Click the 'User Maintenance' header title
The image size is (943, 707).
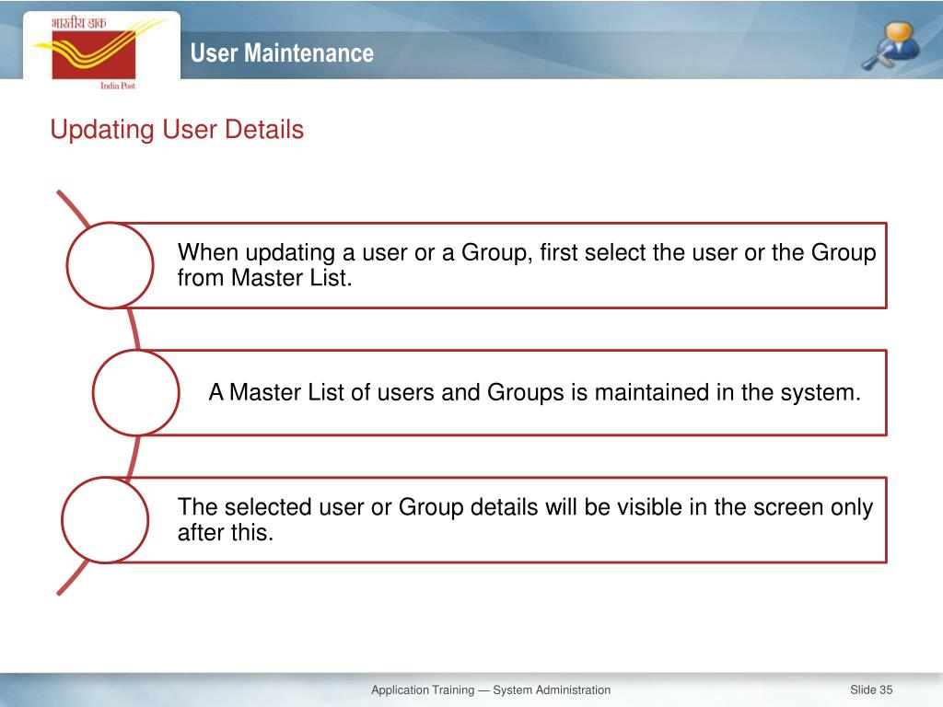pyautogui.click(x=282, y=52)
